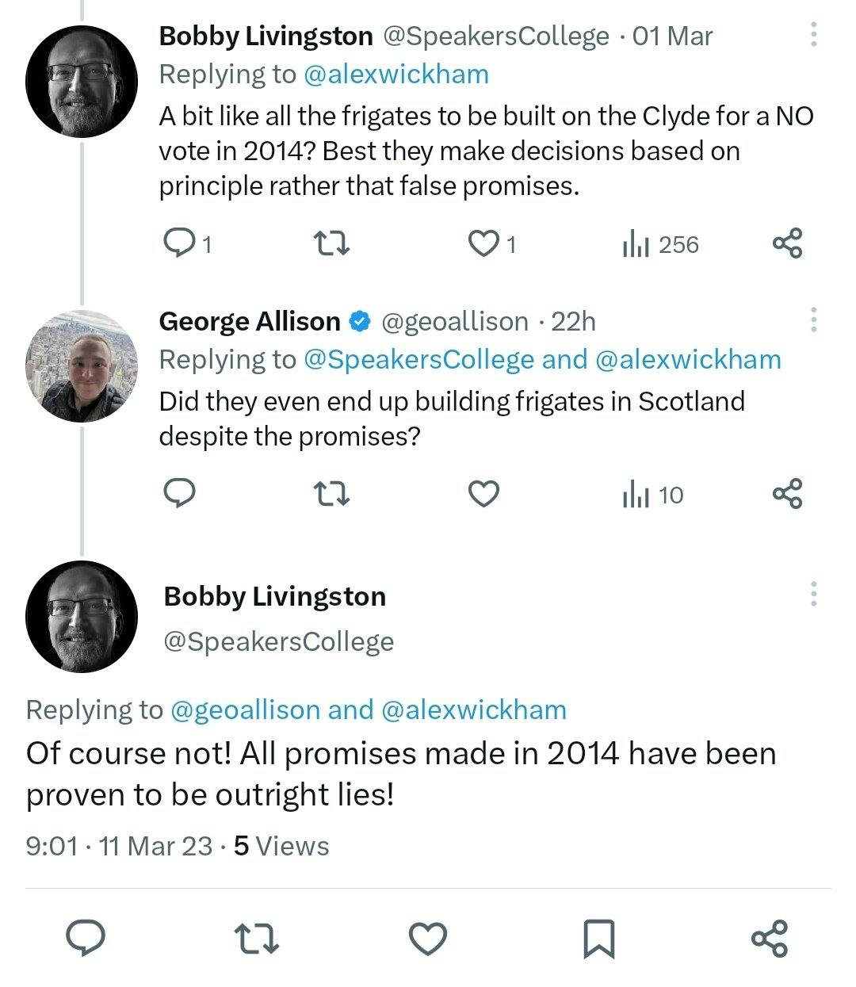
Task: Reply to George Allison's tweet
Action: pos(179,494)
